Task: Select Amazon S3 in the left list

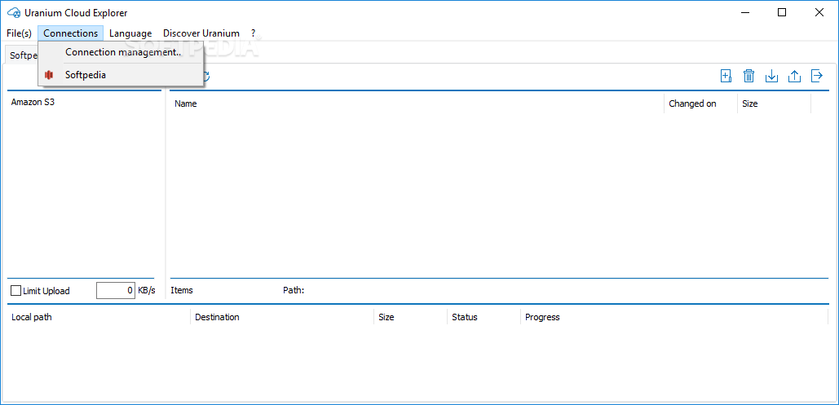Action: [x=33, y=102]
